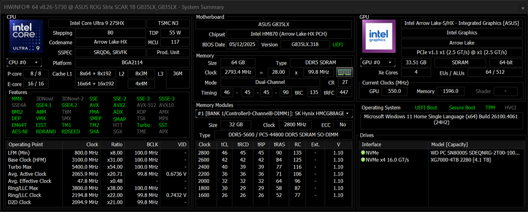Click the Intel Core Ultra 9 275HX name field

[97, 23]
